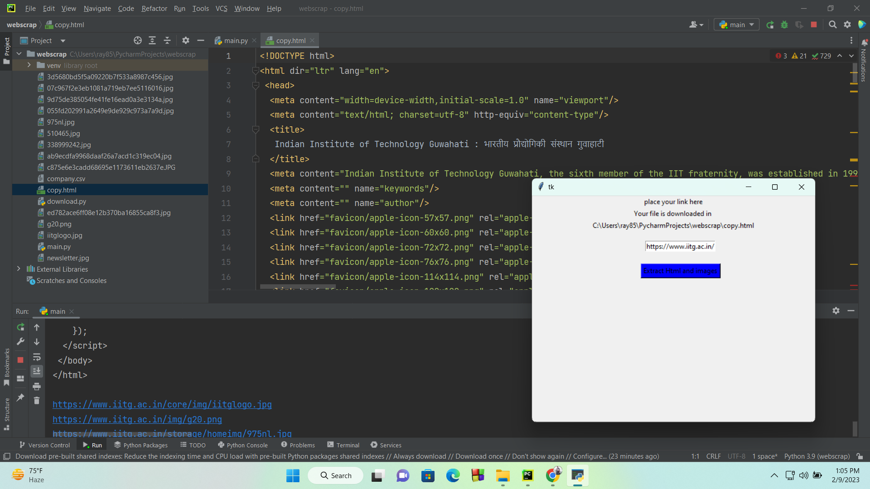Click the wrench icon in Run panel

(20, 342)
